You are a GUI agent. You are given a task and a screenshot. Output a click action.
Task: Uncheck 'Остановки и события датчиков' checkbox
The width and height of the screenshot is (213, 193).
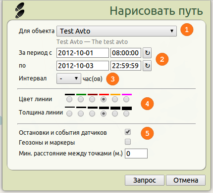click(128, 132)
